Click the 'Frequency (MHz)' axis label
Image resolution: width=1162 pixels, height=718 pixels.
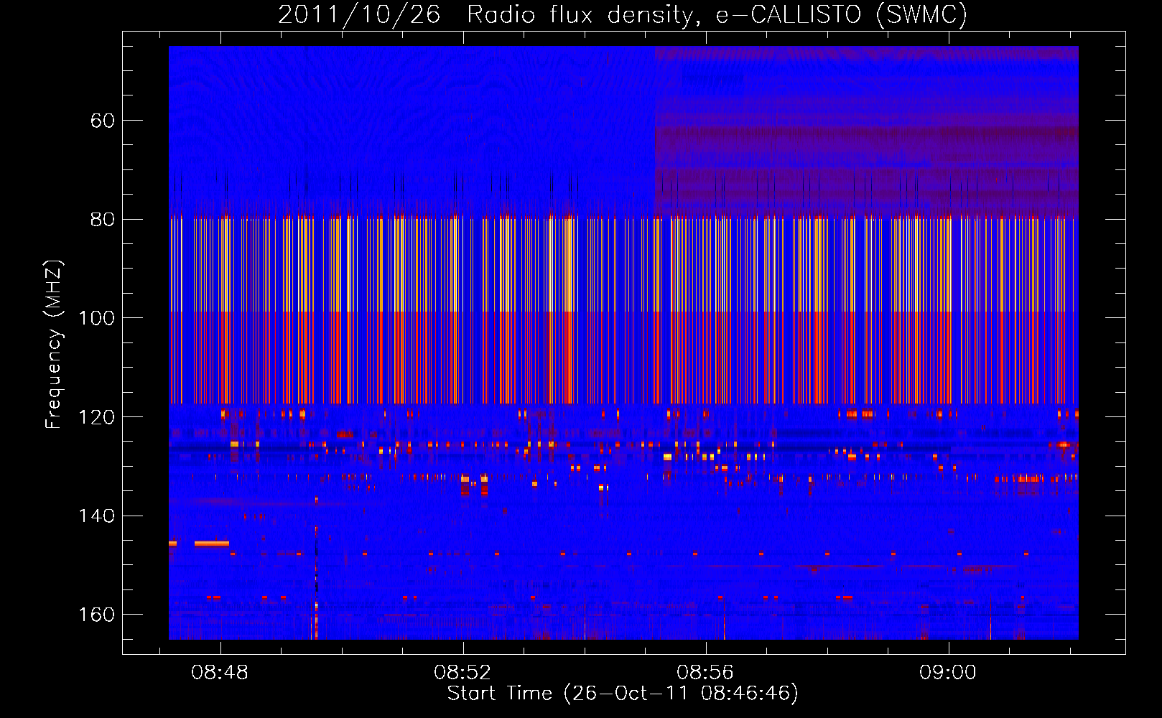53,344
